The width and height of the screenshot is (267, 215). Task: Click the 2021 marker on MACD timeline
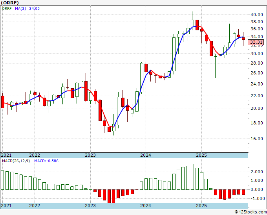coord(6,206)
